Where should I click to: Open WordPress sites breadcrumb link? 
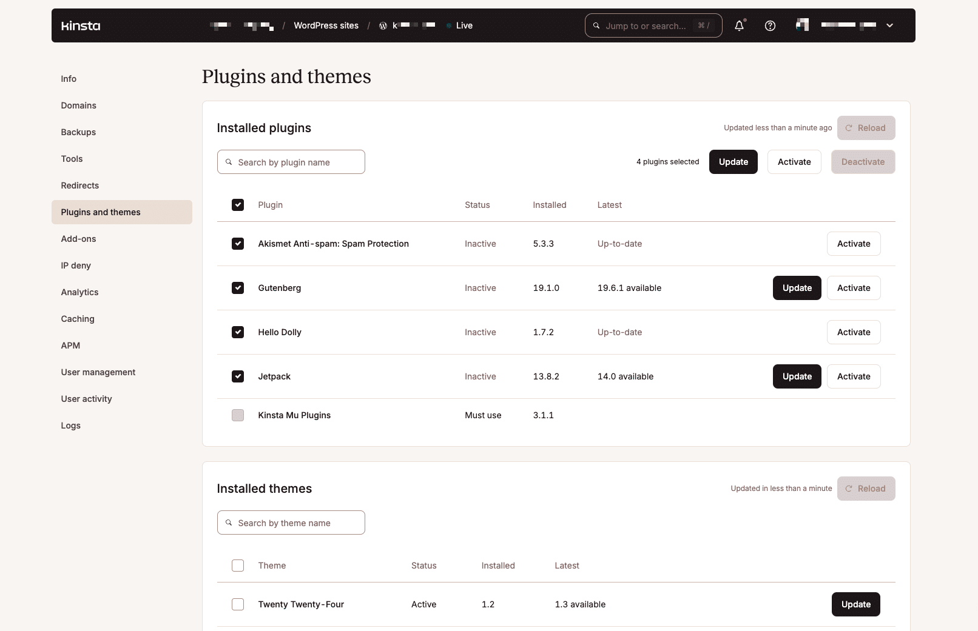(326, 25)
